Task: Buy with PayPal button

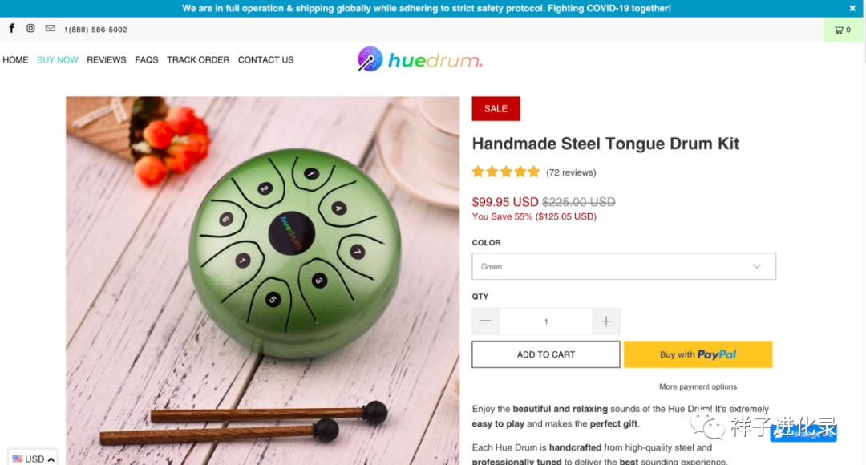Action: tap(698, 354)
